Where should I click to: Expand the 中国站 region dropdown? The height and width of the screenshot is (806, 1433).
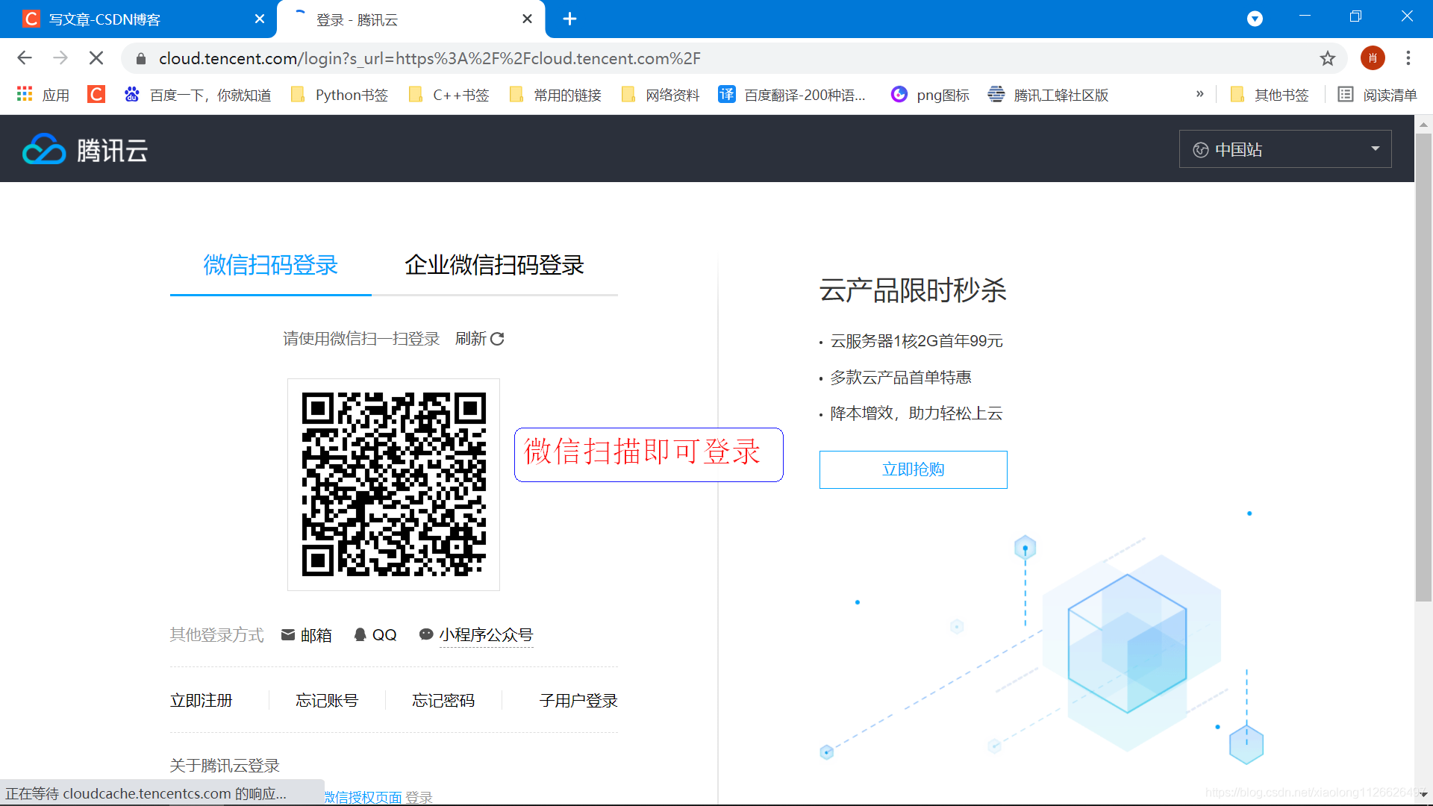(1284, 149)
